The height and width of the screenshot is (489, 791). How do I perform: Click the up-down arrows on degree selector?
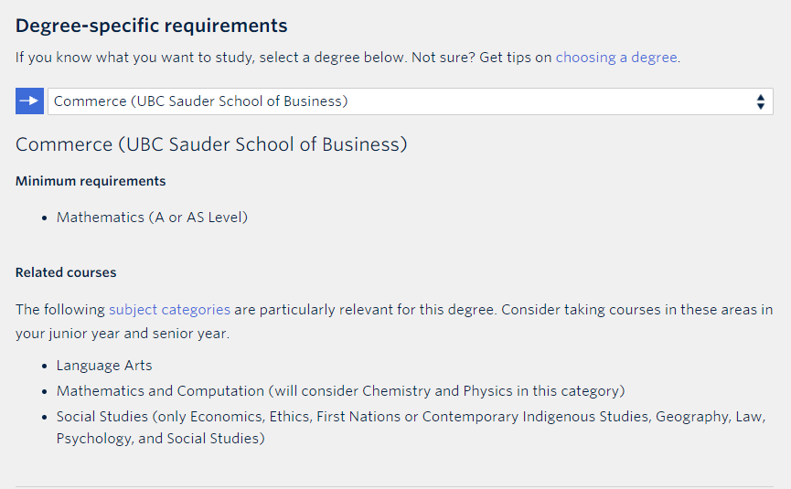click(760, 101)
